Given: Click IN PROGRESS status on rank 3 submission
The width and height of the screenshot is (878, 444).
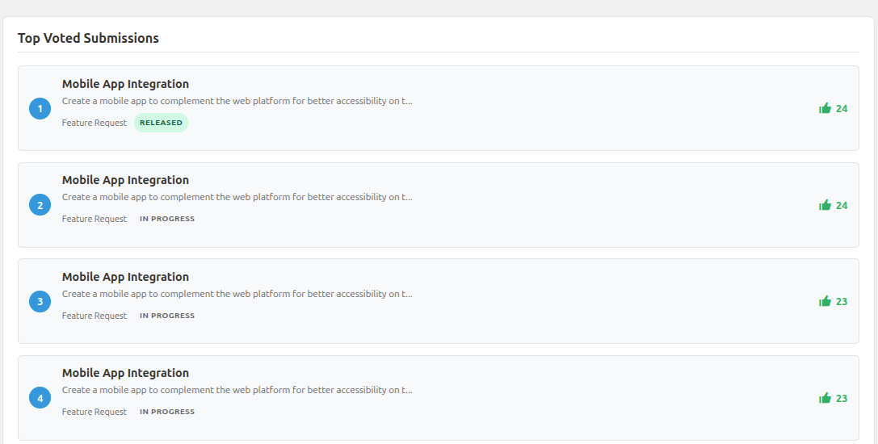Looking at the screenshot, I should [x=167, y=316].
